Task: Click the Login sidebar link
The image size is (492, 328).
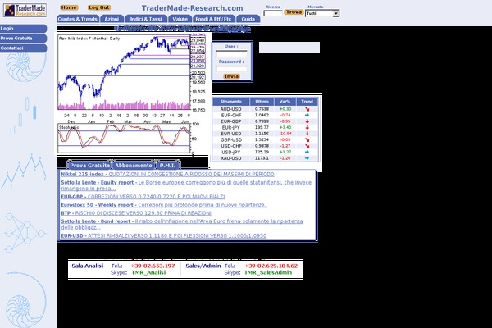Action: [23, 28]
